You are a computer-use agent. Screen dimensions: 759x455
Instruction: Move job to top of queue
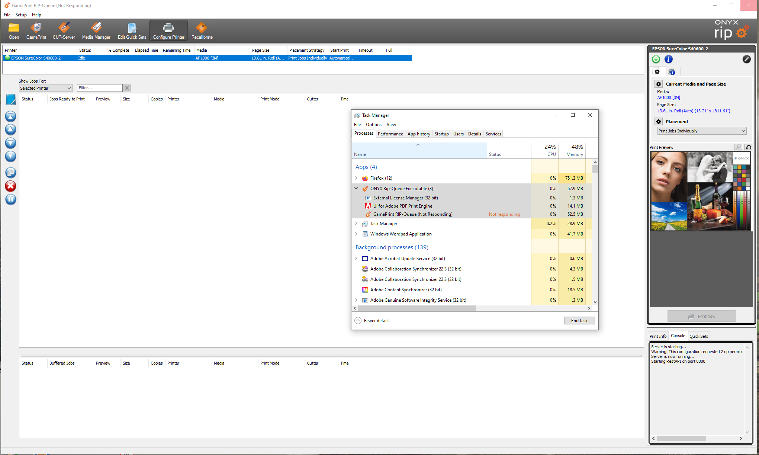pos(10,116)
